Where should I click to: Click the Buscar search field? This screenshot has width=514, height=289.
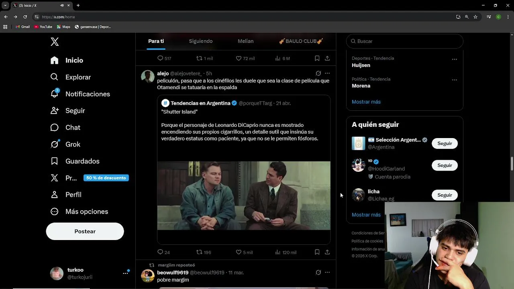[x=405, y=41]
